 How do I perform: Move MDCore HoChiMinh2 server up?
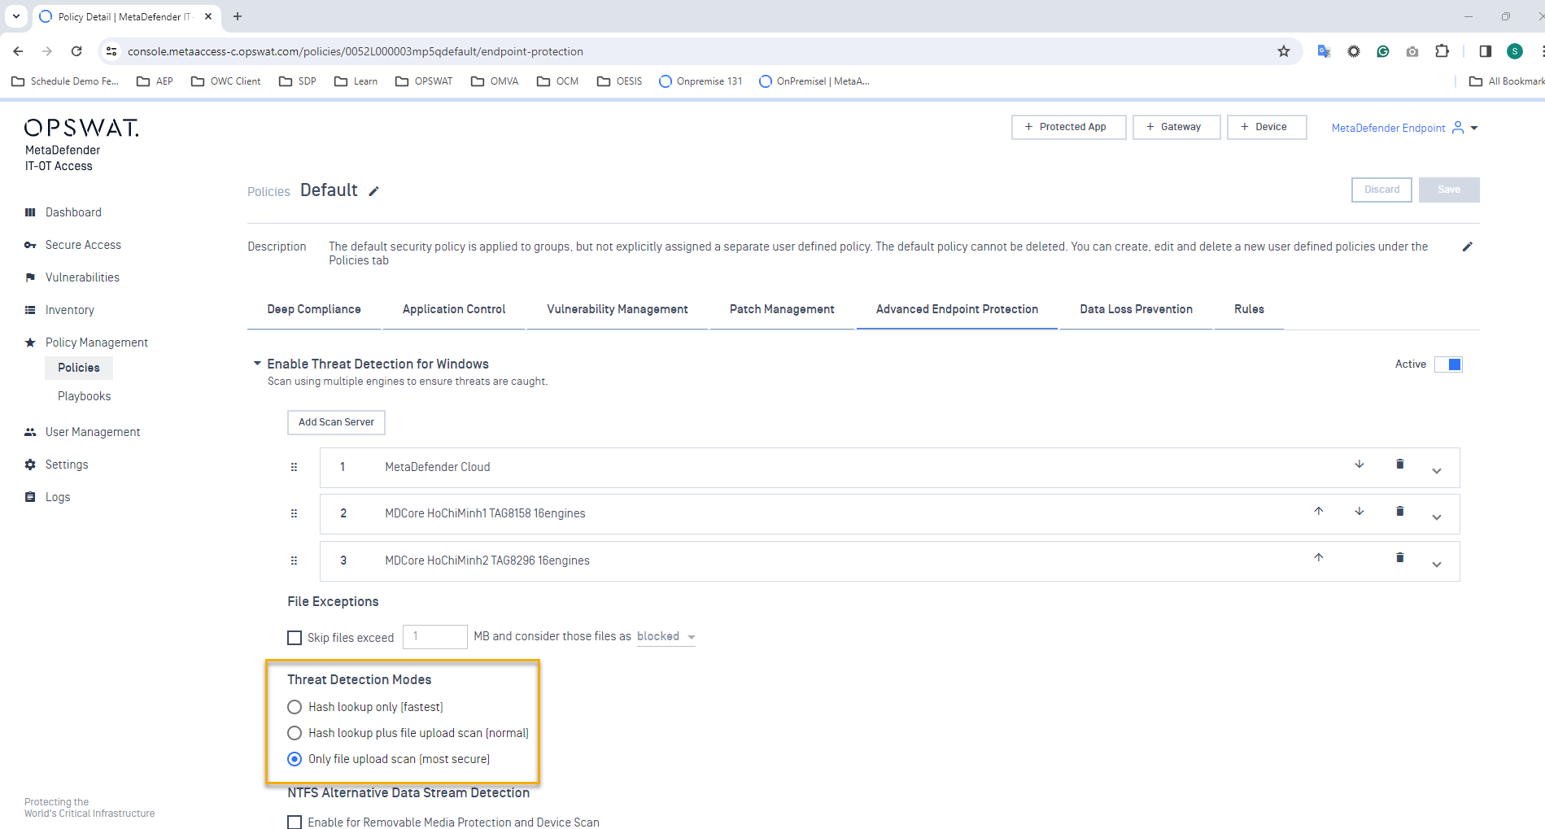pyautogui.click(x=1319, y=558)
